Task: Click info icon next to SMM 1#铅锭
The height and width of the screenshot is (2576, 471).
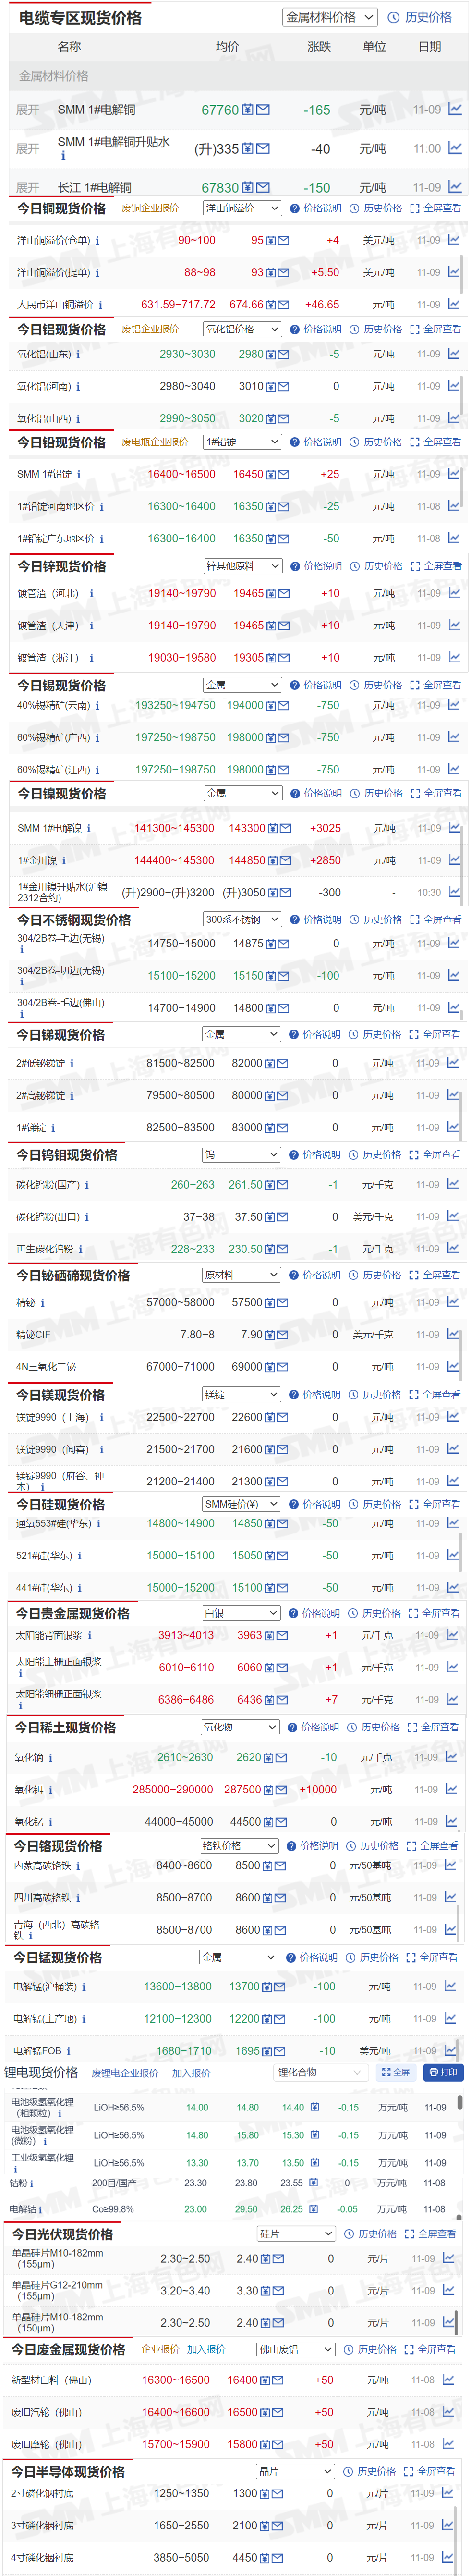Action: (x=79, y=475)
